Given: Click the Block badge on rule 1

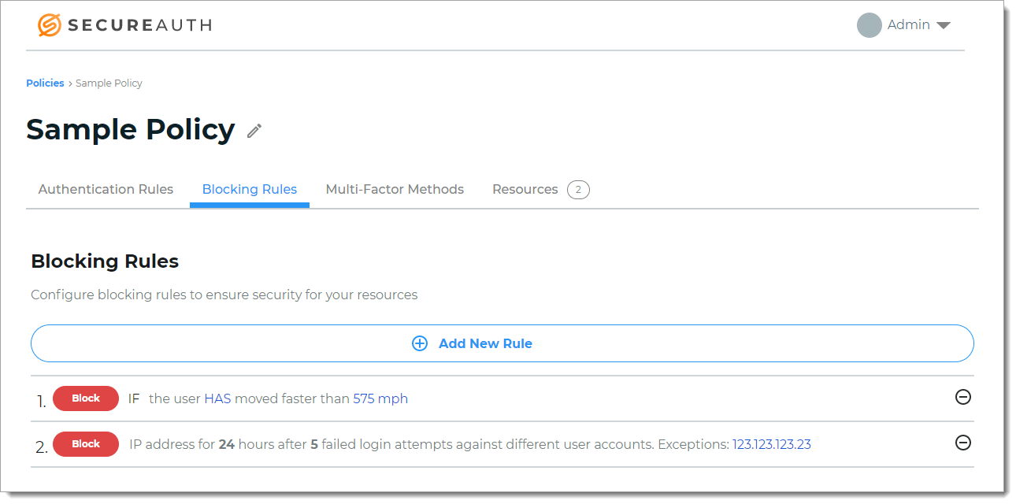Looking at the screenshot, I should (x=86, y=398).
